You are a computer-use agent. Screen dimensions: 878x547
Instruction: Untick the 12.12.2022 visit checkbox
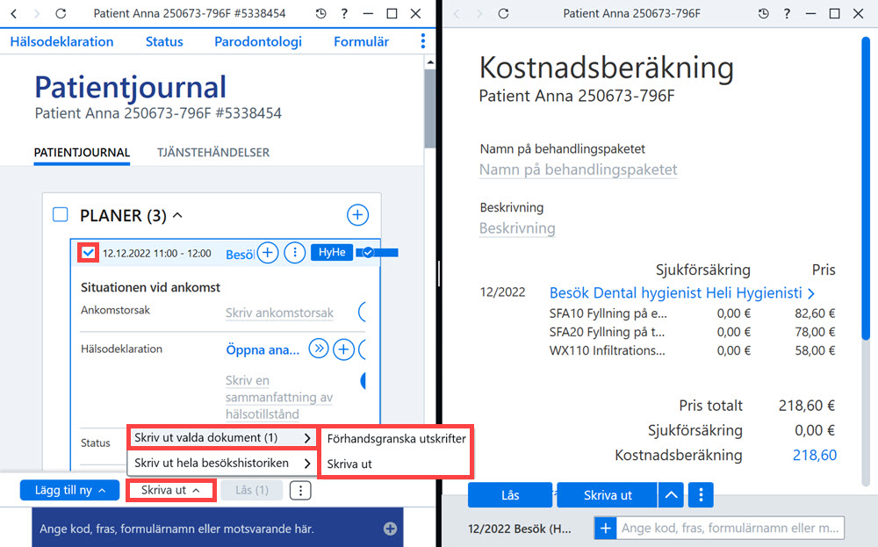[89, 253]
